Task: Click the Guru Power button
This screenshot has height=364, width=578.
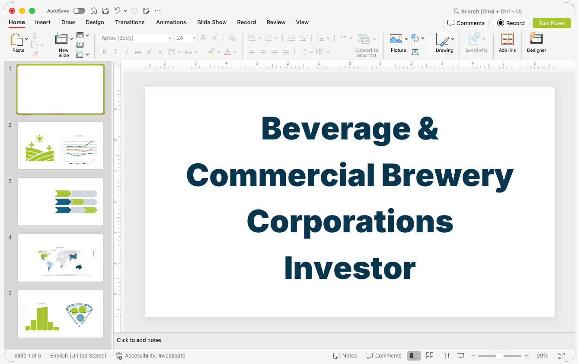Action: pyautogui.click(x=552, y=23)
